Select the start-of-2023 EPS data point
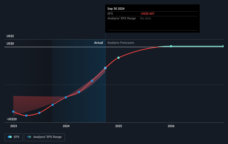The width and height of the screenshot is (228, 144). click(x=13, y=112)
